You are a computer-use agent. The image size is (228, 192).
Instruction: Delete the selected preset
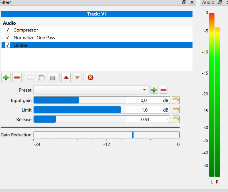click(x=163, y=90)
